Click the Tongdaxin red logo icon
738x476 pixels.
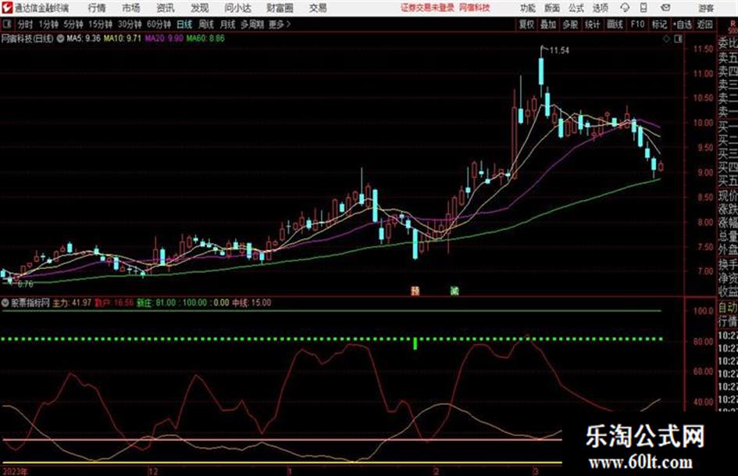7,8
